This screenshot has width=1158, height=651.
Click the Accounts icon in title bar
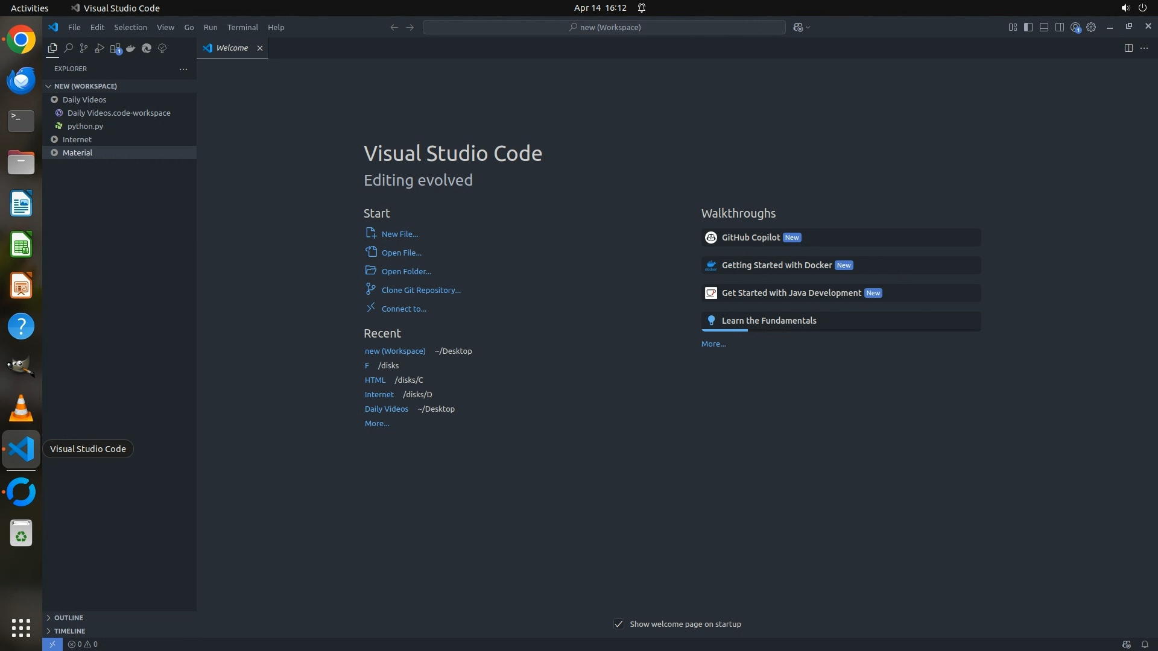(x=1075, y=27)
